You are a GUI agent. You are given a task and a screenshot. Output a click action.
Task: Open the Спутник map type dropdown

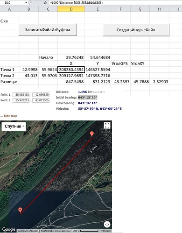pos(14,126)
